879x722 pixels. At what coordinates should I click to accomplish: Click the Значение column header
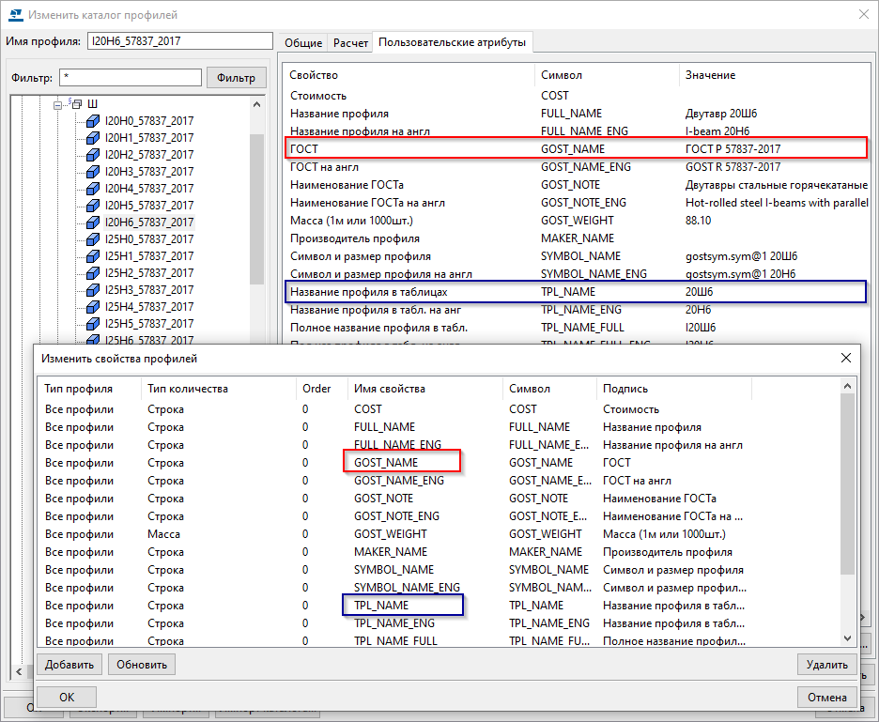774,75
